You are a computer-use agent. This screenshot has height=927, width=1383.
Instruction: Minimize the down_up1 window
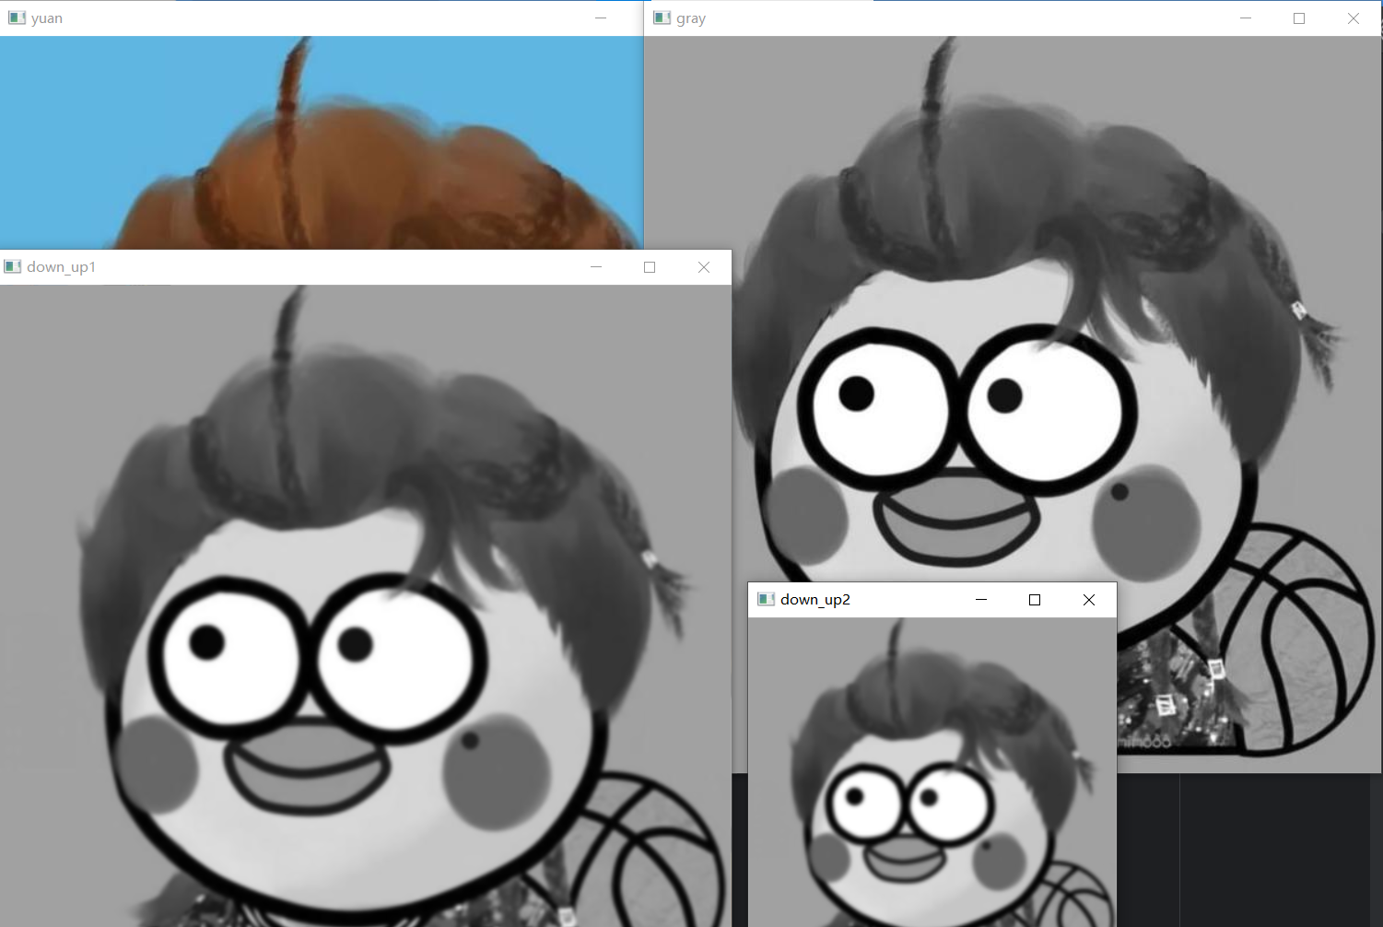(x=596, y=267)
